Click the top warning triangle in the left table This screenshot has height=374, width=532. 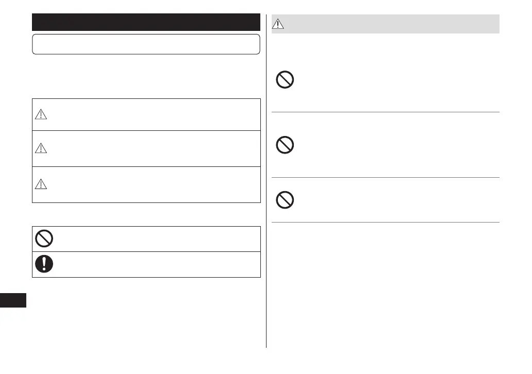click(41, 115)
